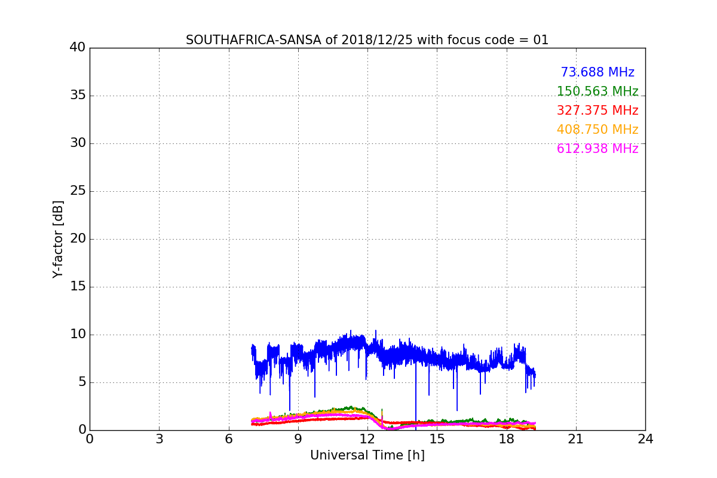This screenshot has width=717, height=478.
Task: Click the x-axis tick label 3
Action: click(x=159, y=439)
